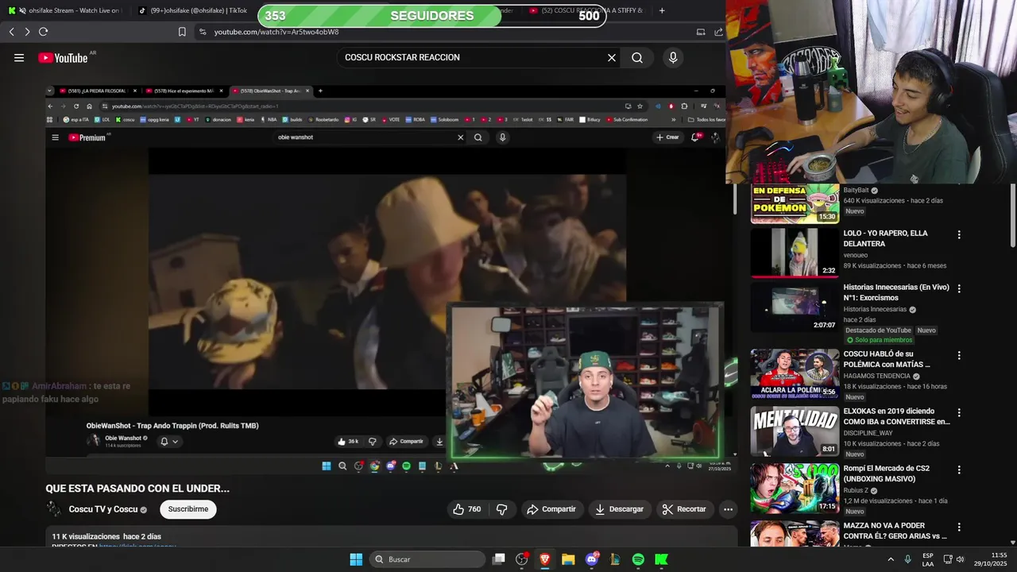Open Historias Innecesarias Exorcismos video title
This screenshot has width=1017, height=572.
(896, 292)
